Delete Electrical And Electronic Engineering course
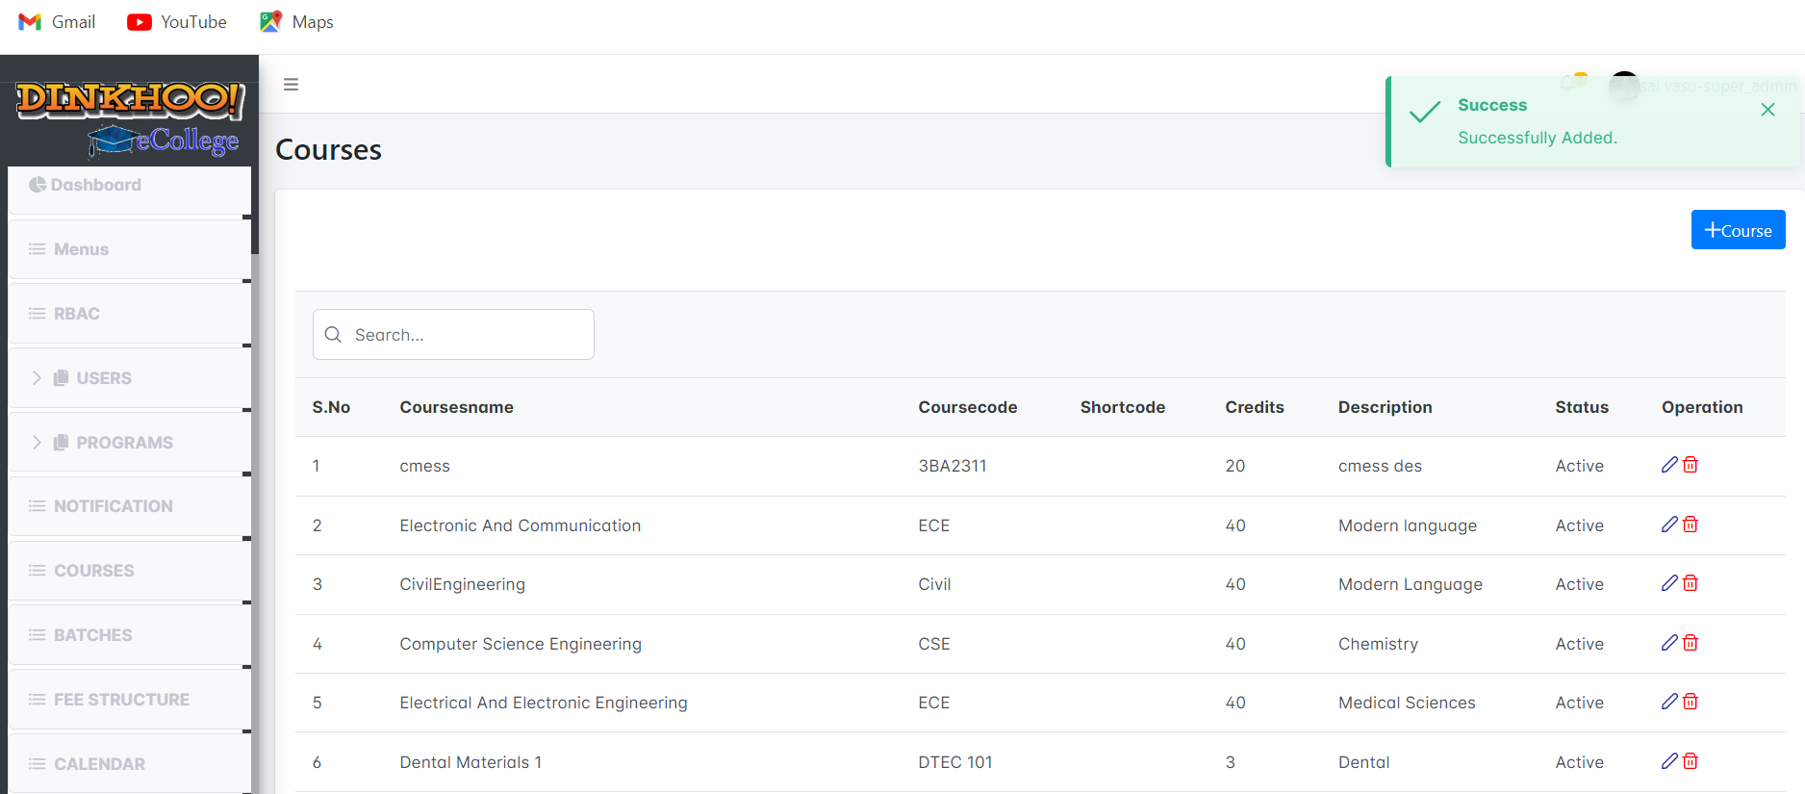 [x=1691, y=702]
